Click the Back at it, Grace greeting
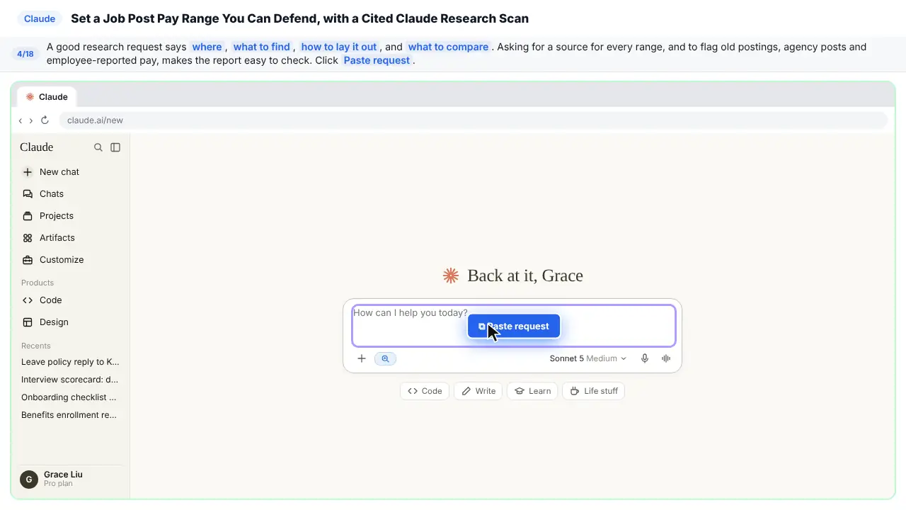The image size is (906, 510). click(525, 276)
